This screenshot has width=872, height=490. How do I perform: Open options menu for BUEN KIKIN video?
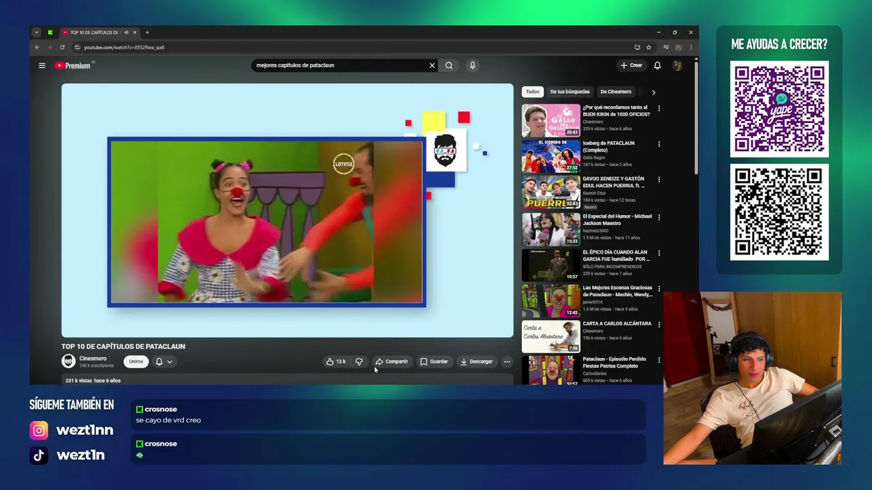pyautogui.click(x=659, y=108)
